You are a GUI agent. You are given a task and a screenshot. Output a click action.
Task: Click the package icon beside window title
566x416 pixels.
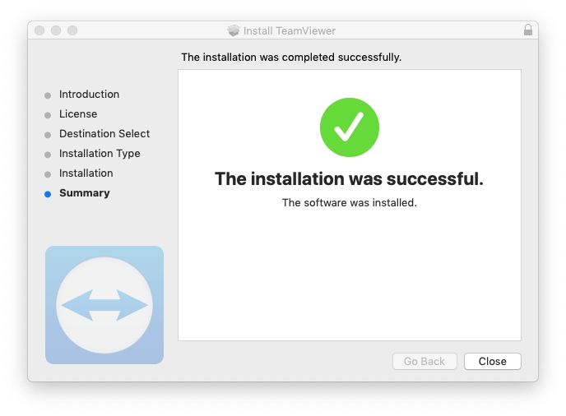(234, 30)
